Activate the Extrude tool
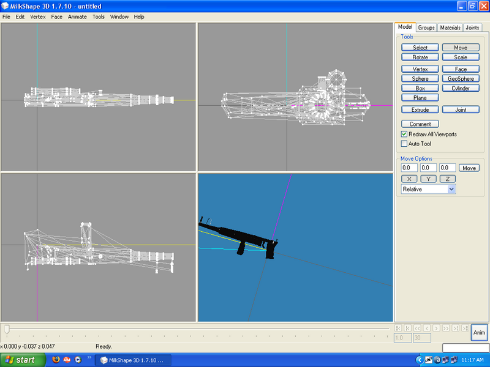 point(420,109)
